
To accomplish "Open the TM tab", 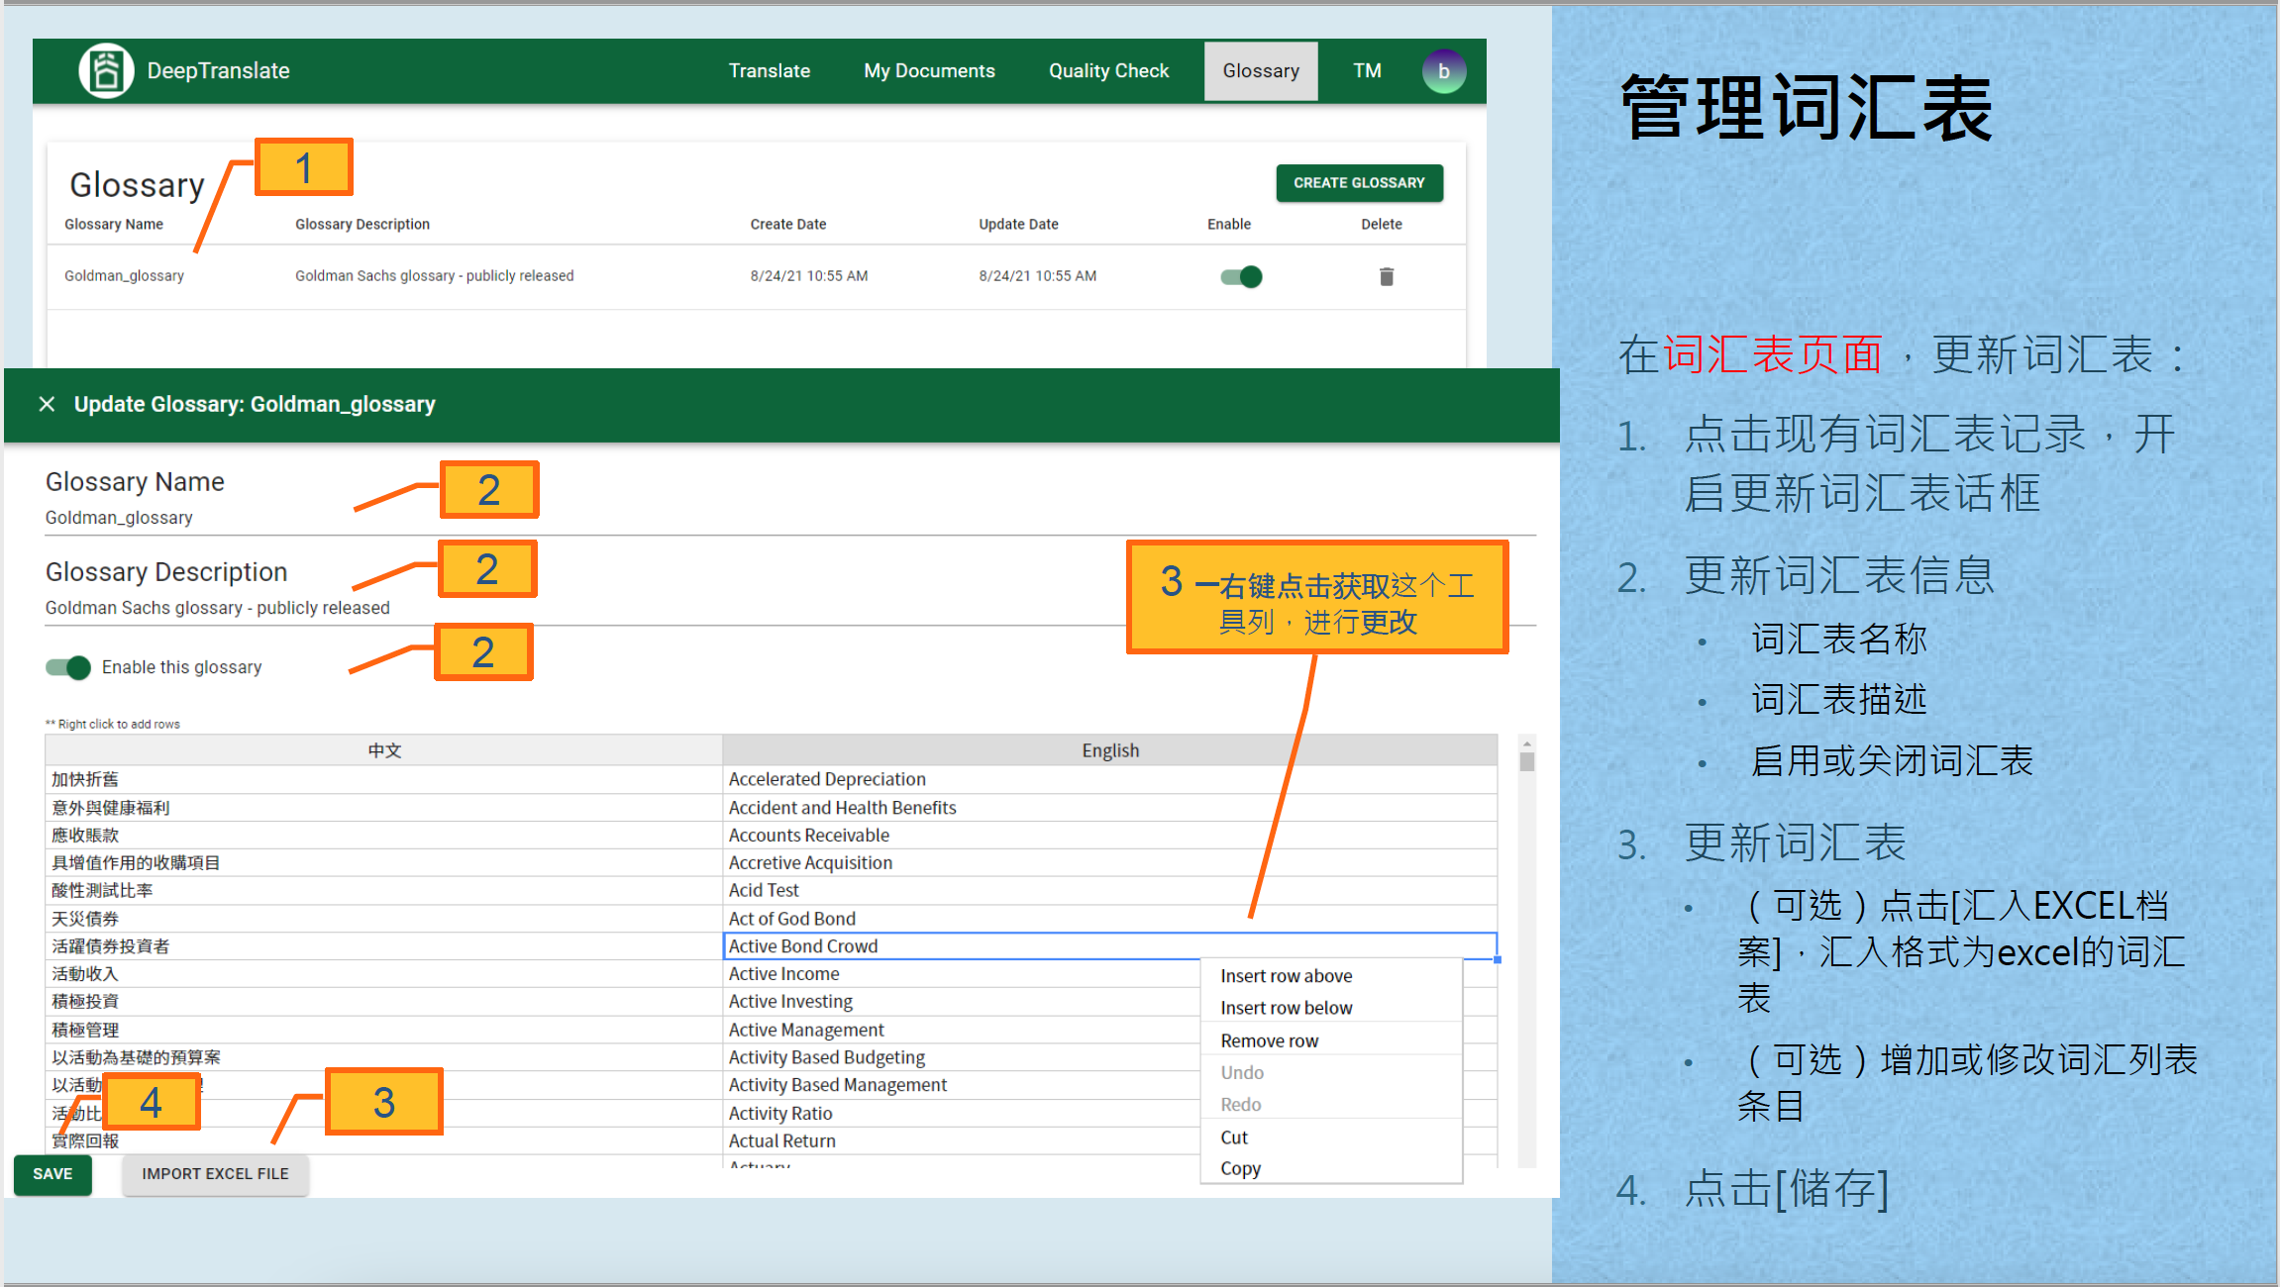I will 1367,71.
